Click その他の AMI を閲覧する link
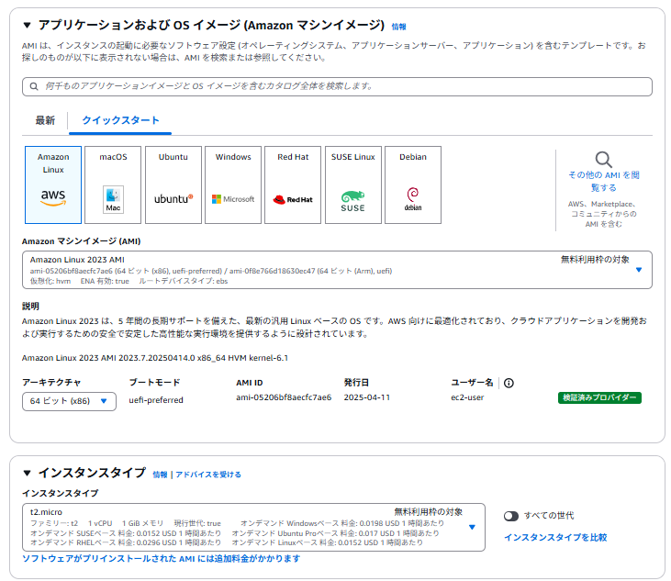This screenshot has width=671, height=581. [x=604, y=181]
